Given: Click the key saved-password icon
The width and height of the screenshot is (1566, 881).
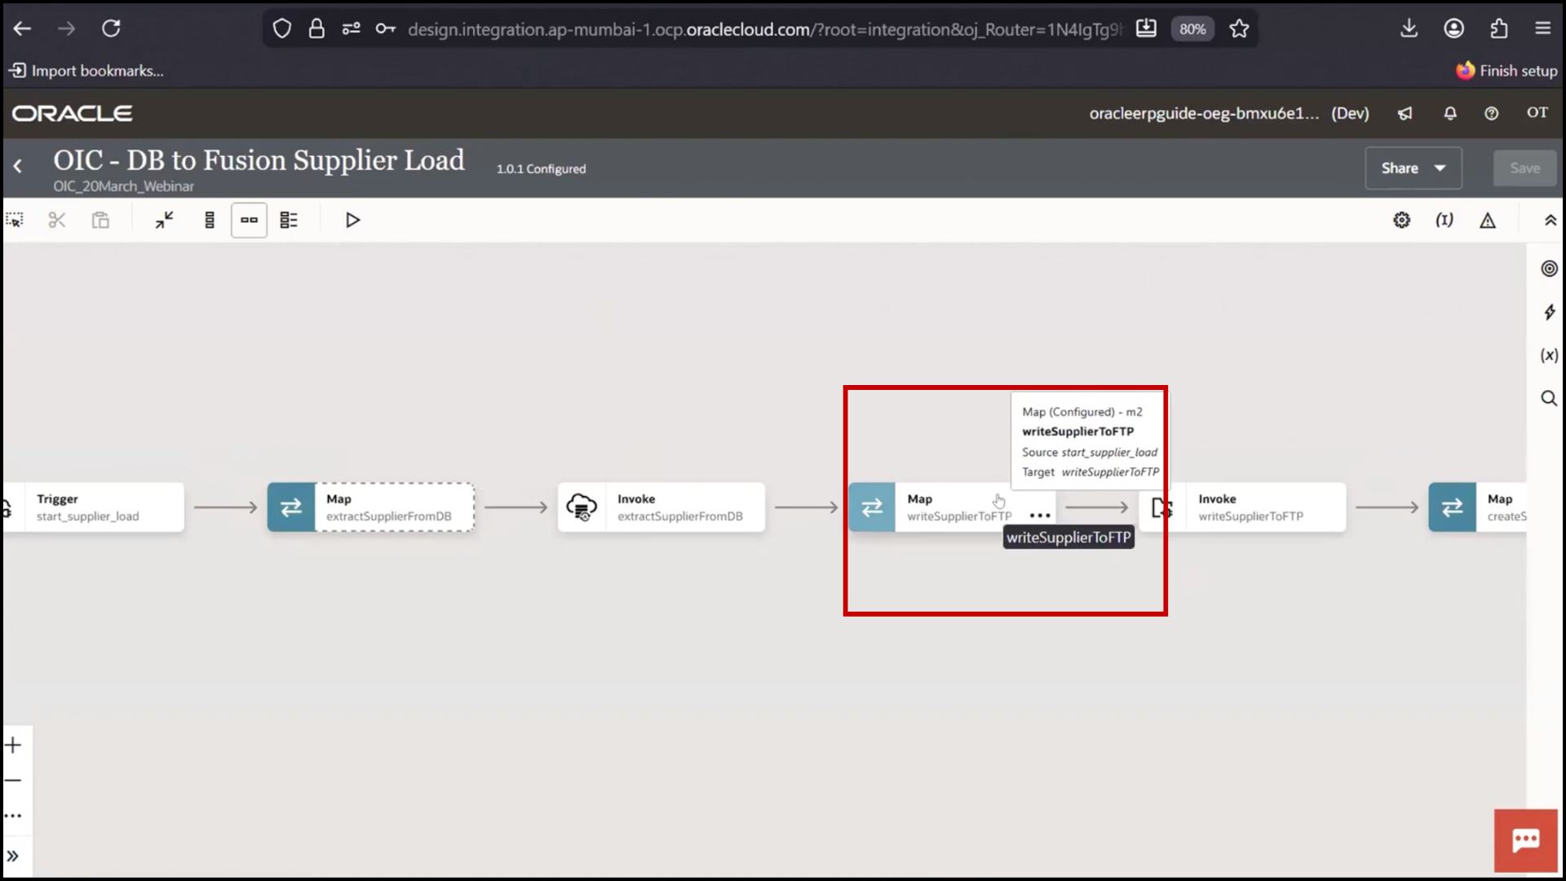Looking at the screenshot, I should [x=386, y=29].
